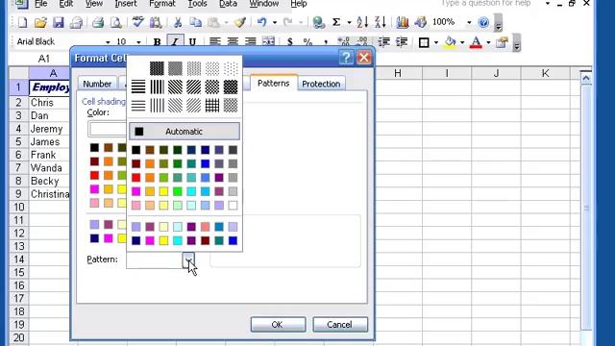Click the Increase Indent icon
Viewport: 615px width, 346px height.
coord(402,41)
